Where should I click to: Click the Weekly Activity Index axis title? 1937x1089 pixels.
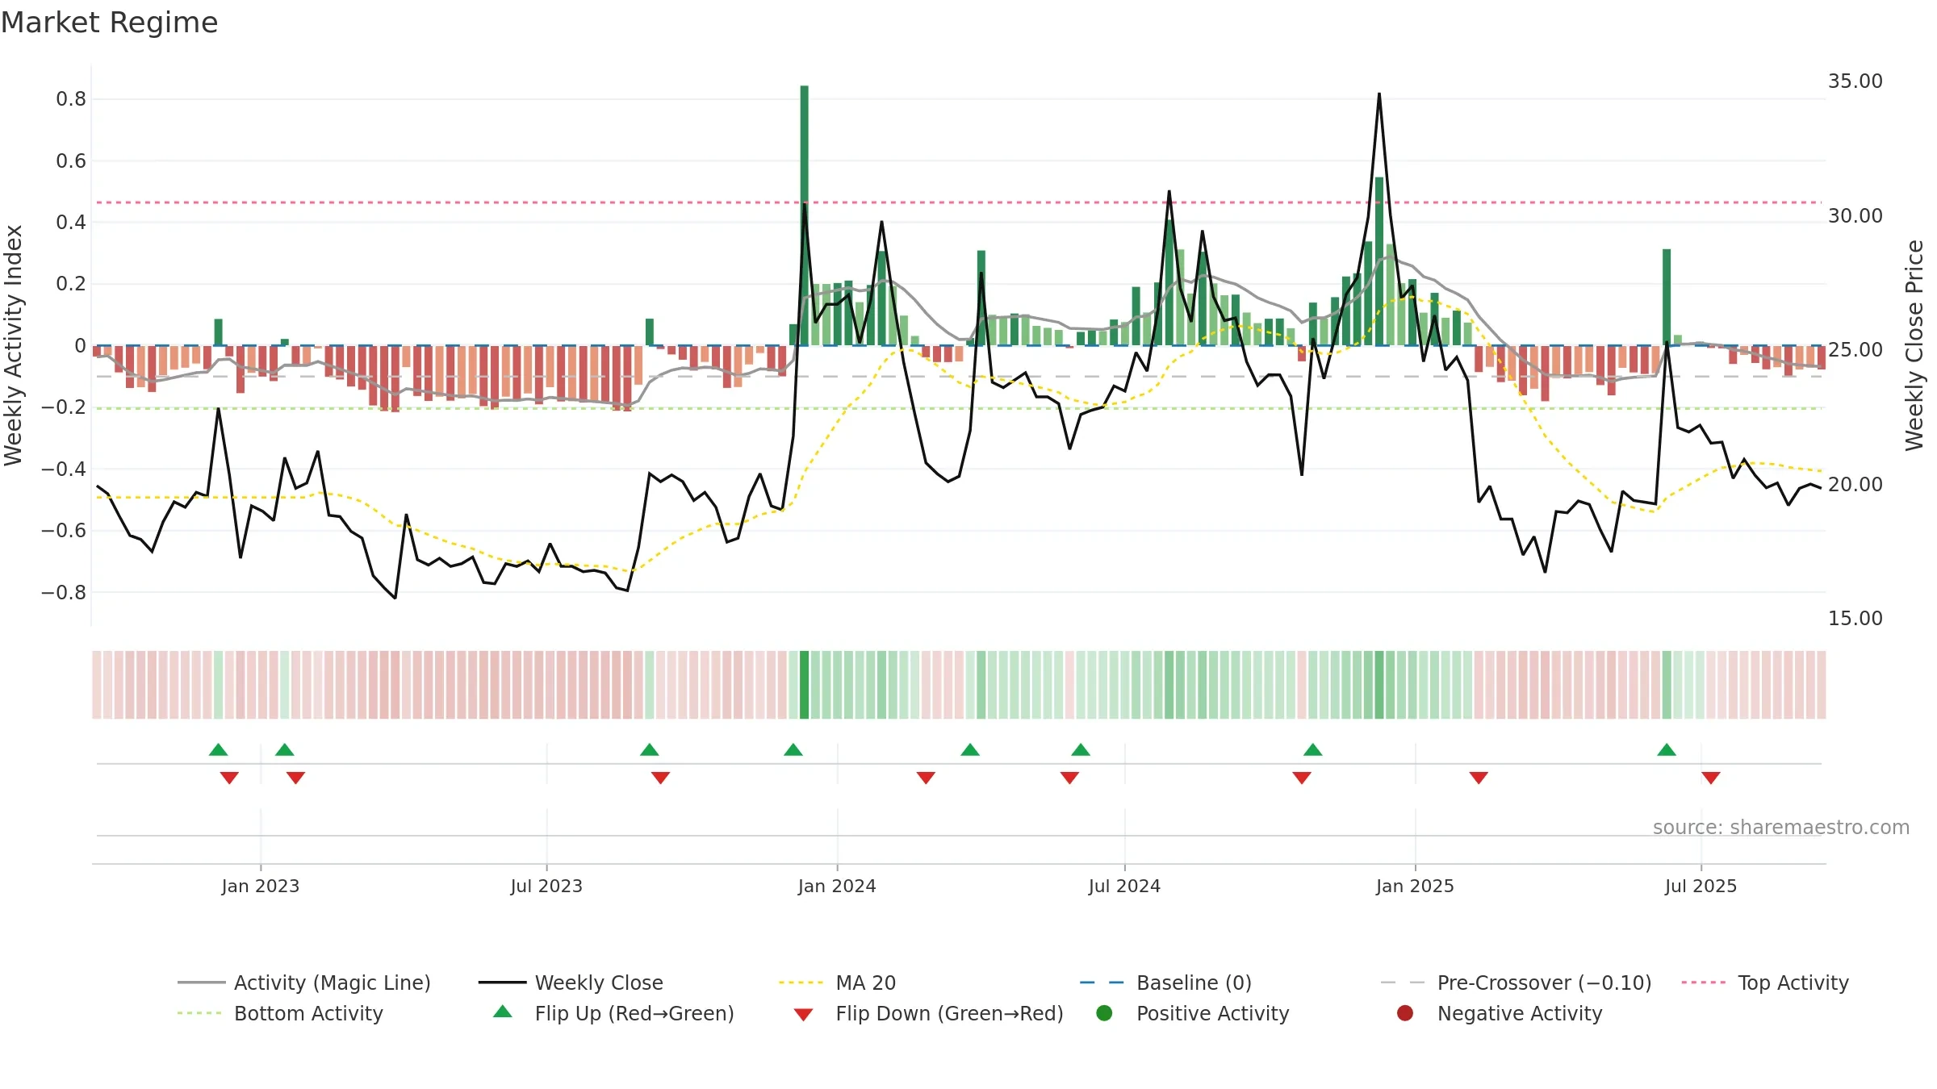pos(14,345)
